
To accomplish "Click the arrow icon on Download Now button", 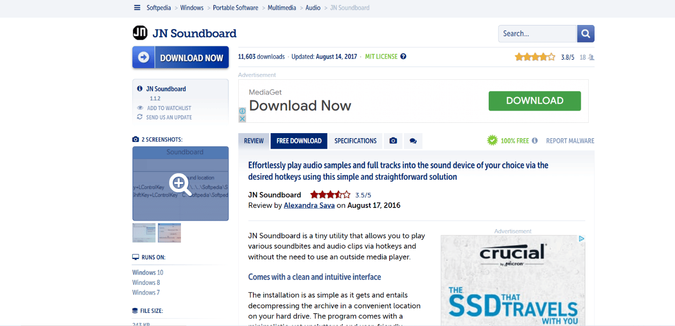I will coord(144,57).
